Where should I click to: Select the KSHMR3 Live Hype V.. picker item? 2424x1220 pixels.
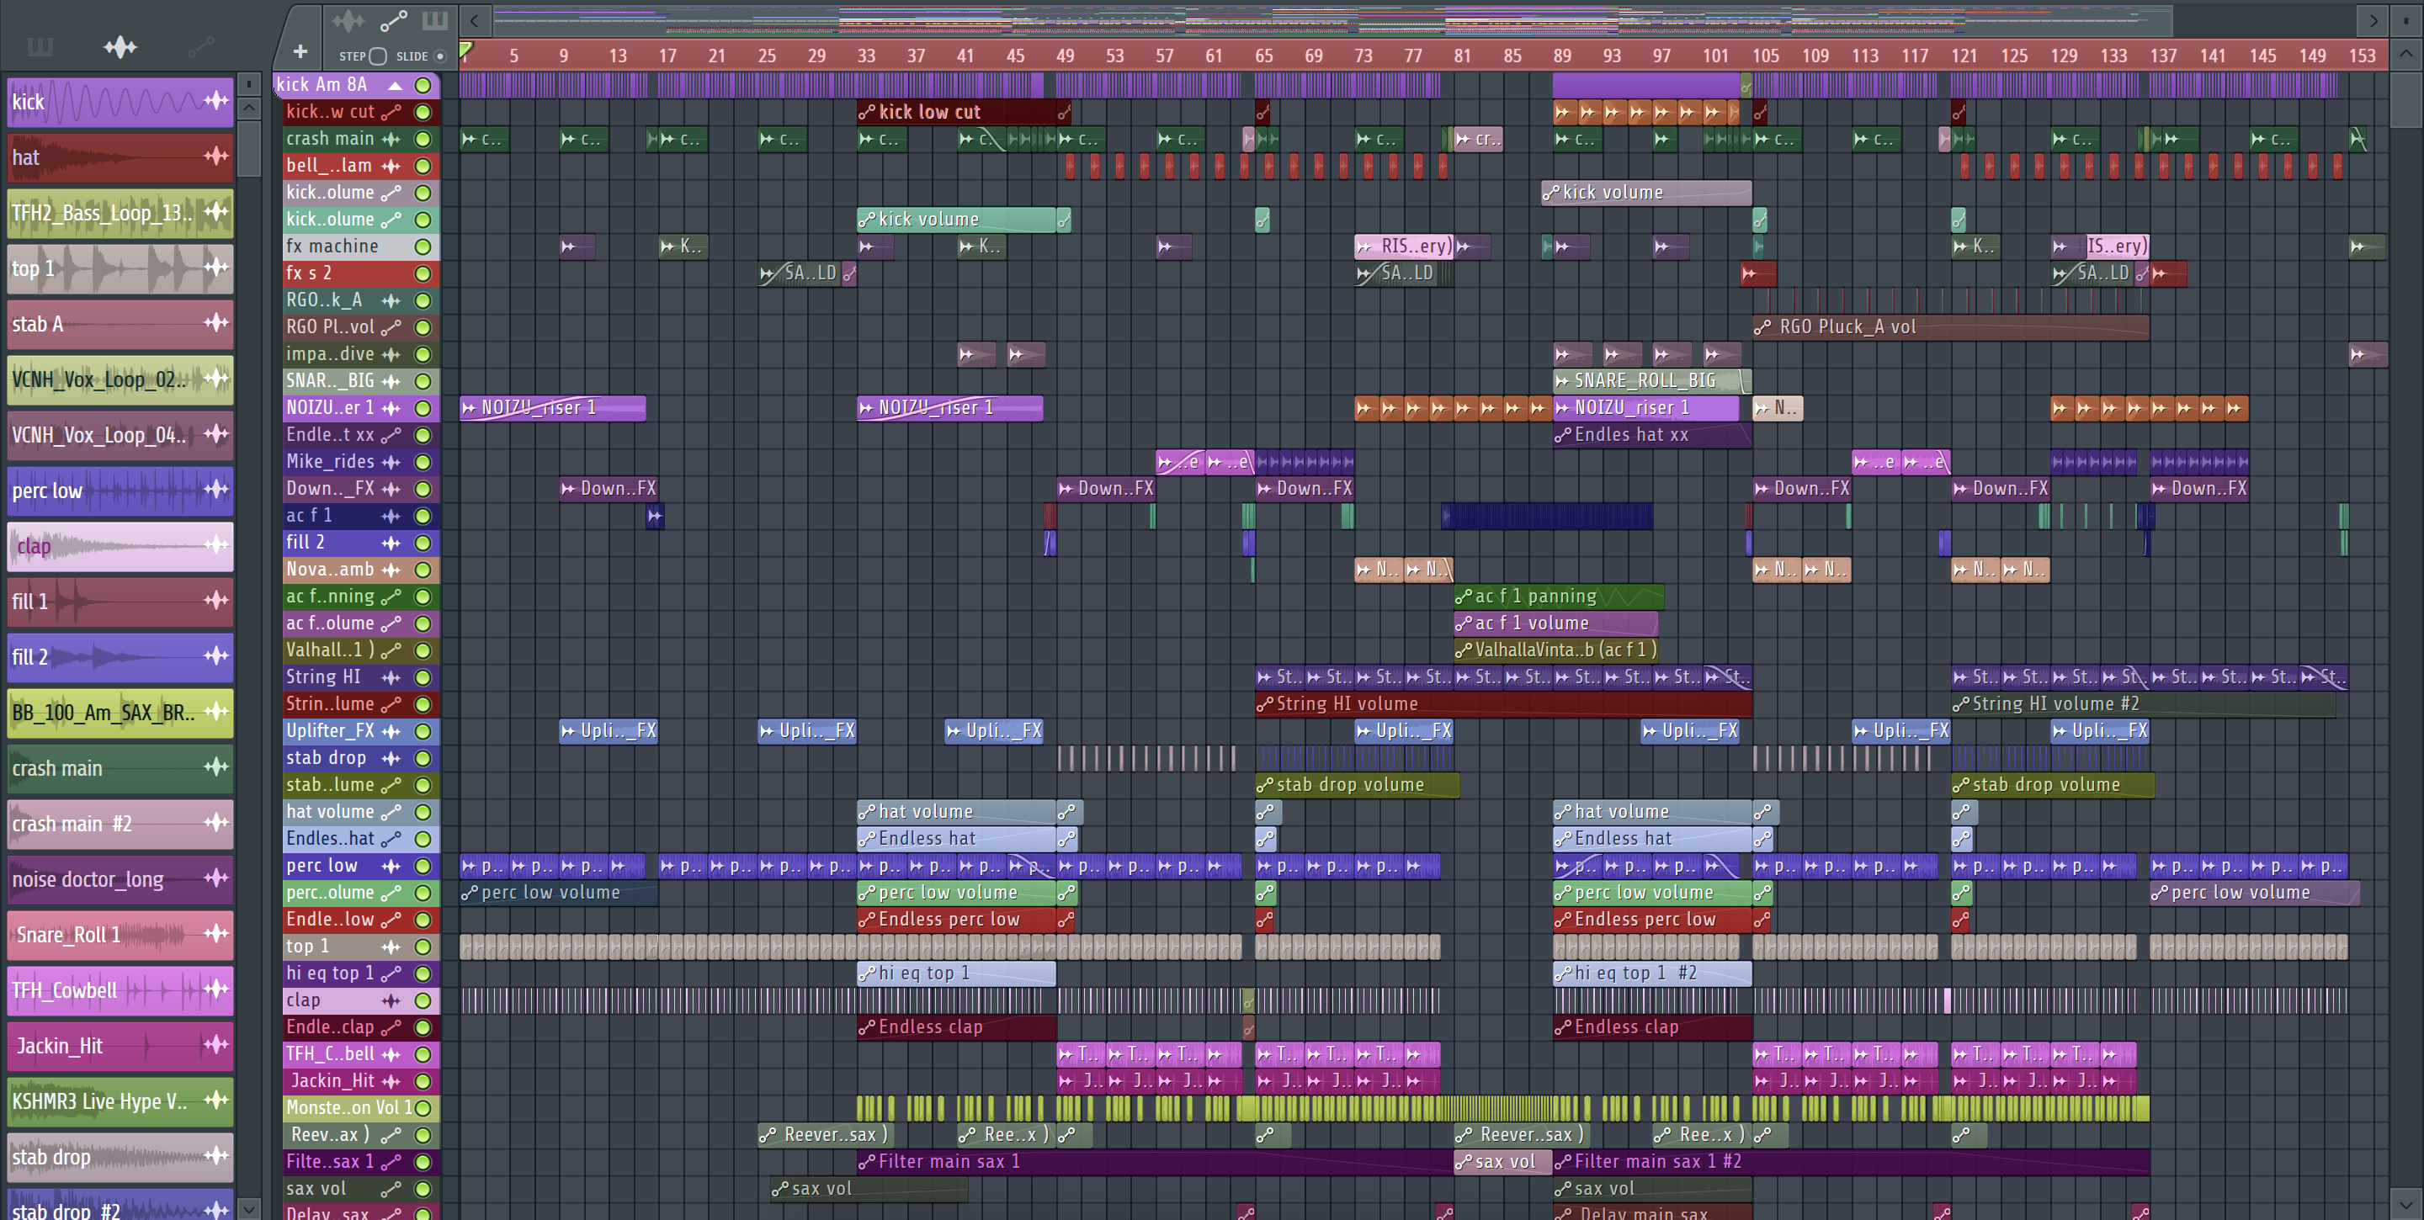point(120,1101)
